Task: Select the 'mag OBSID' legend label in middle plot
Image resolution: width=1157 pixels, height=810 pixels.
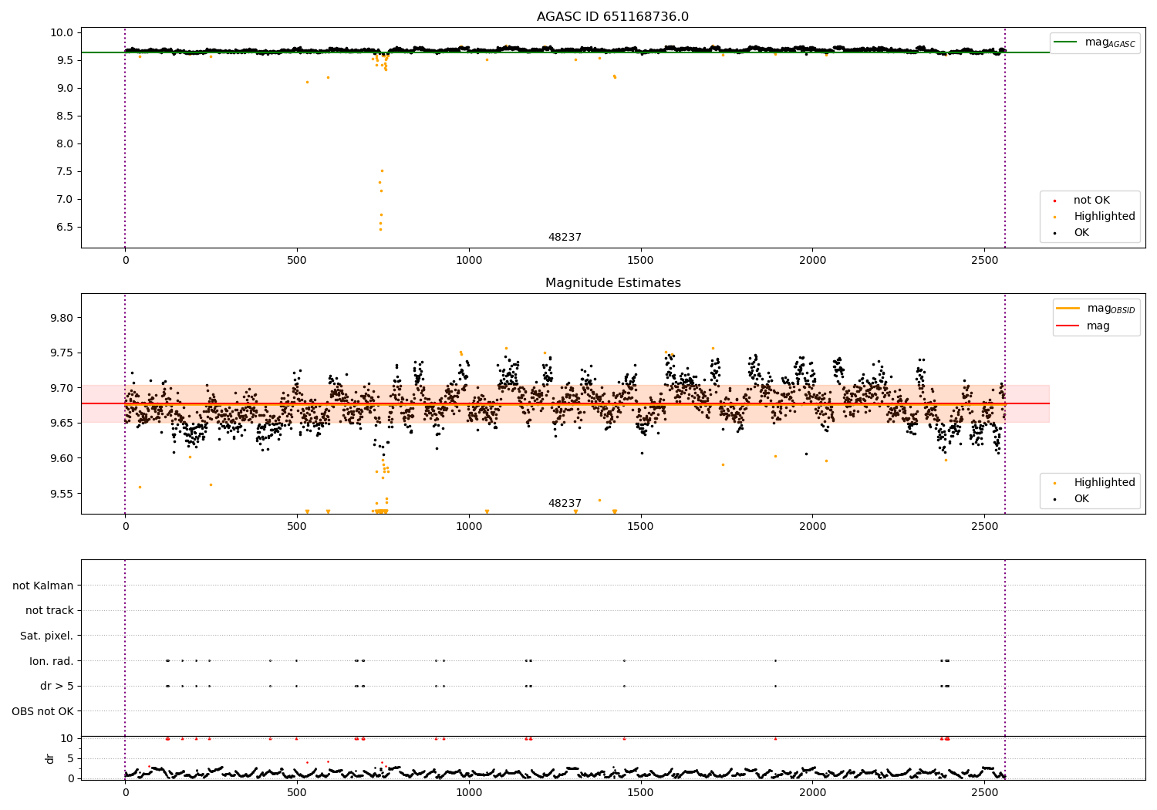Action: click(1111, 309)
